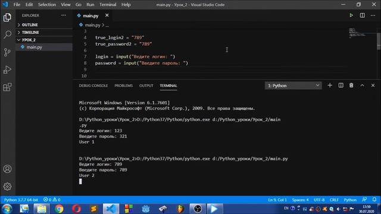Open the Help menu
381x214 pixels.
126,5
